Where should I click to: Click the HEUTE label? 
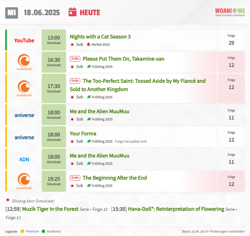[x=90, y=12]
